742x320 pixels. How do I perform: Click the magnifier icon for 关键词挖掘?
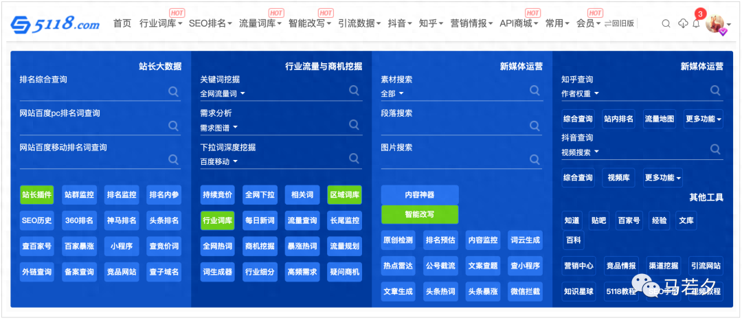[354, 91]
